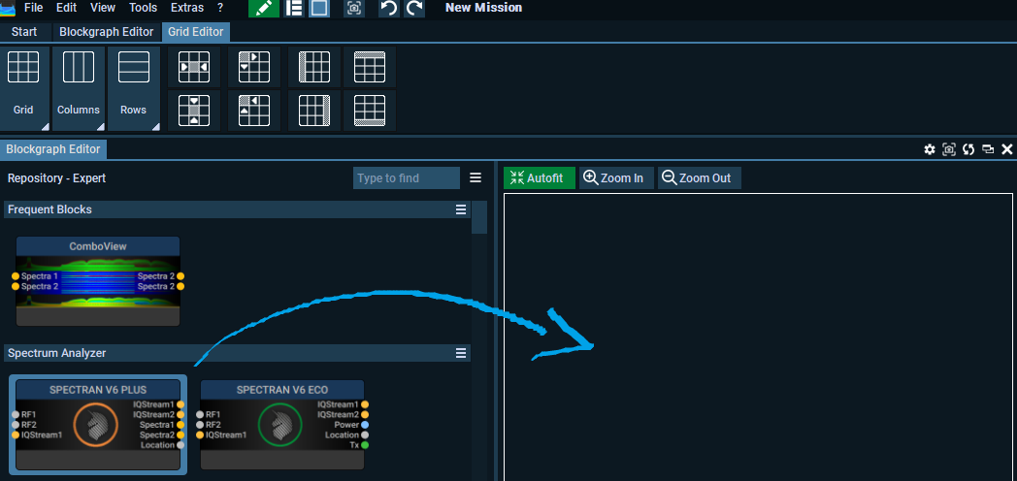Select the SPECTRAN V6 PLUS block
This screenshot has height=481, width=1017.
point(98,425)
